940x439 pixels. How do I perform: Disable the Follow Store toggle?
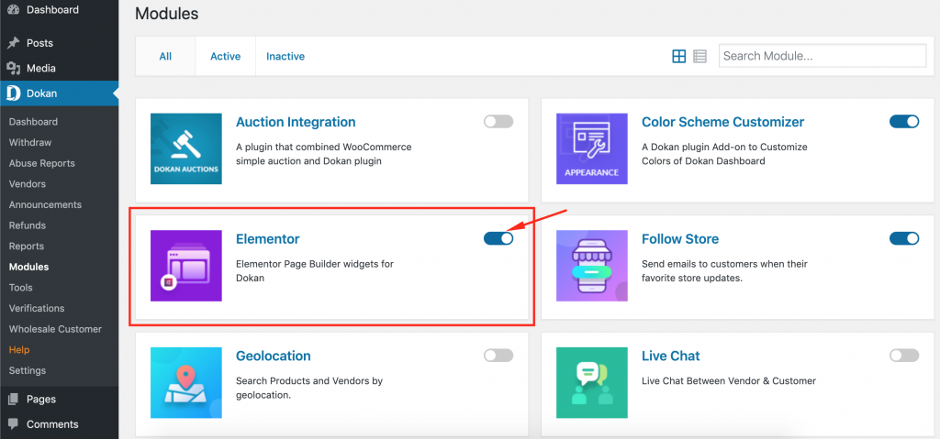coord(904,238)
